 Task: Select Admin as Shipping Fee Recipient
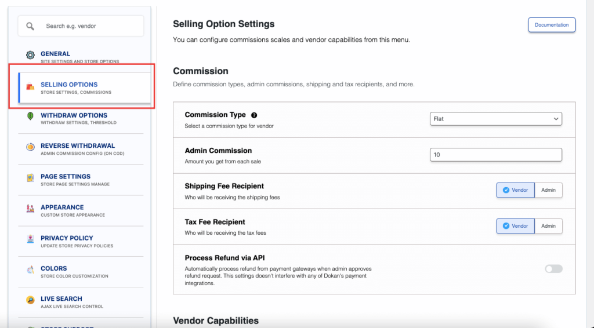point(548,190)
